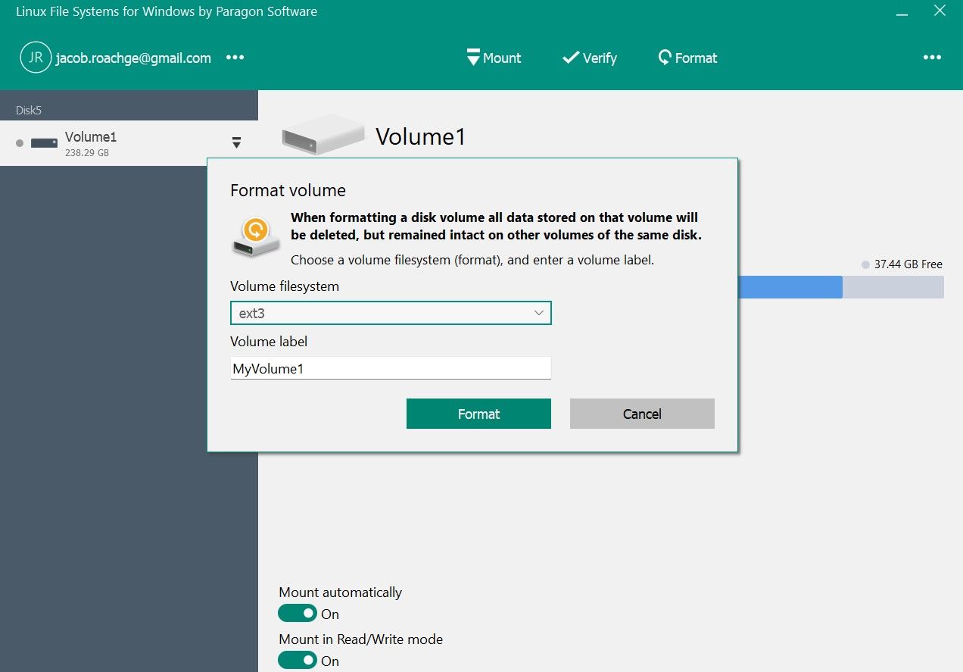
Task: Open the top-right more options ellipsis
Action: [932, 58]
